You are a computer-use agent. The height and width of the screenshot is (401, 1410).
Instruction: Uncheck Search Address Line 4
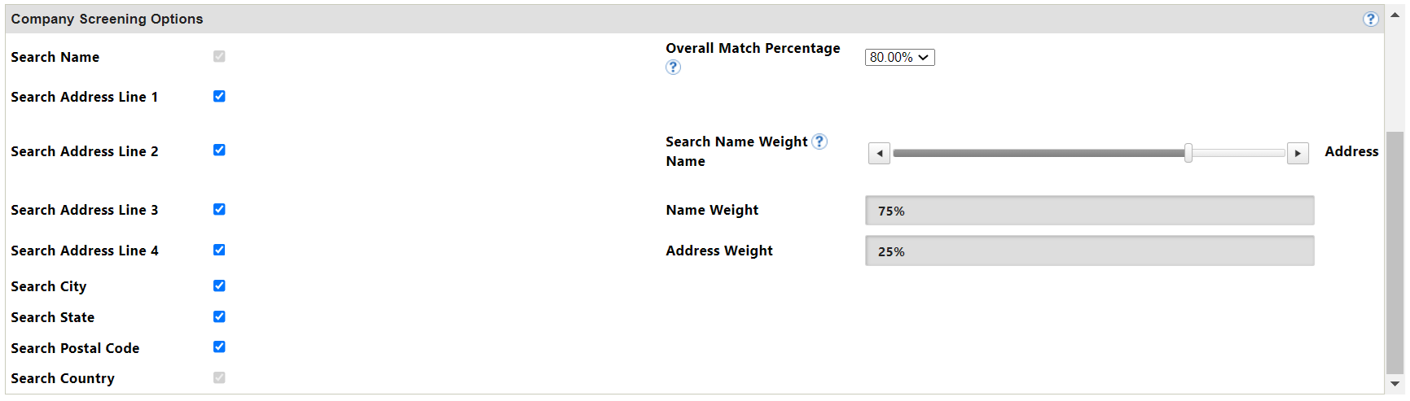point(219,250)
